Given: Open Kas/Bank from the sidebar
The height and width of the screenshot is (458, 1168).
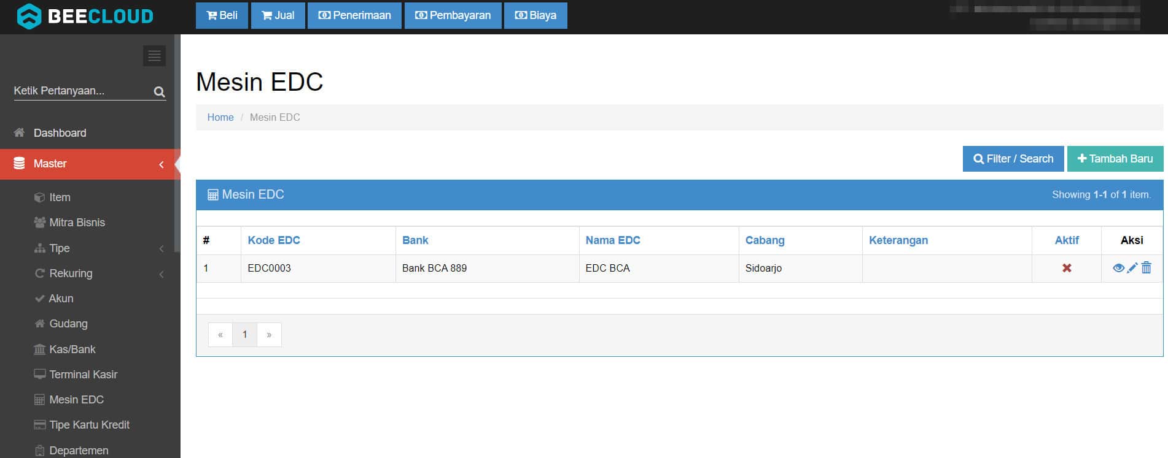Looking at the screenshot, I should [x=72, y=349].
